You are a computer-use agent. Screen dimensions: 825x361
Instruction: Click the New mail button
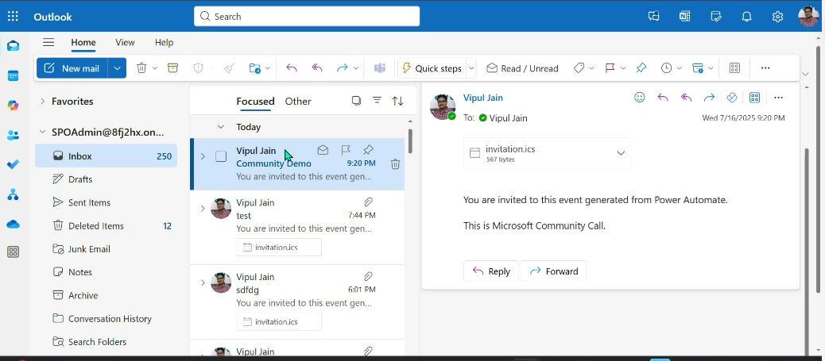pyautogui.click(x=72, y=68)
